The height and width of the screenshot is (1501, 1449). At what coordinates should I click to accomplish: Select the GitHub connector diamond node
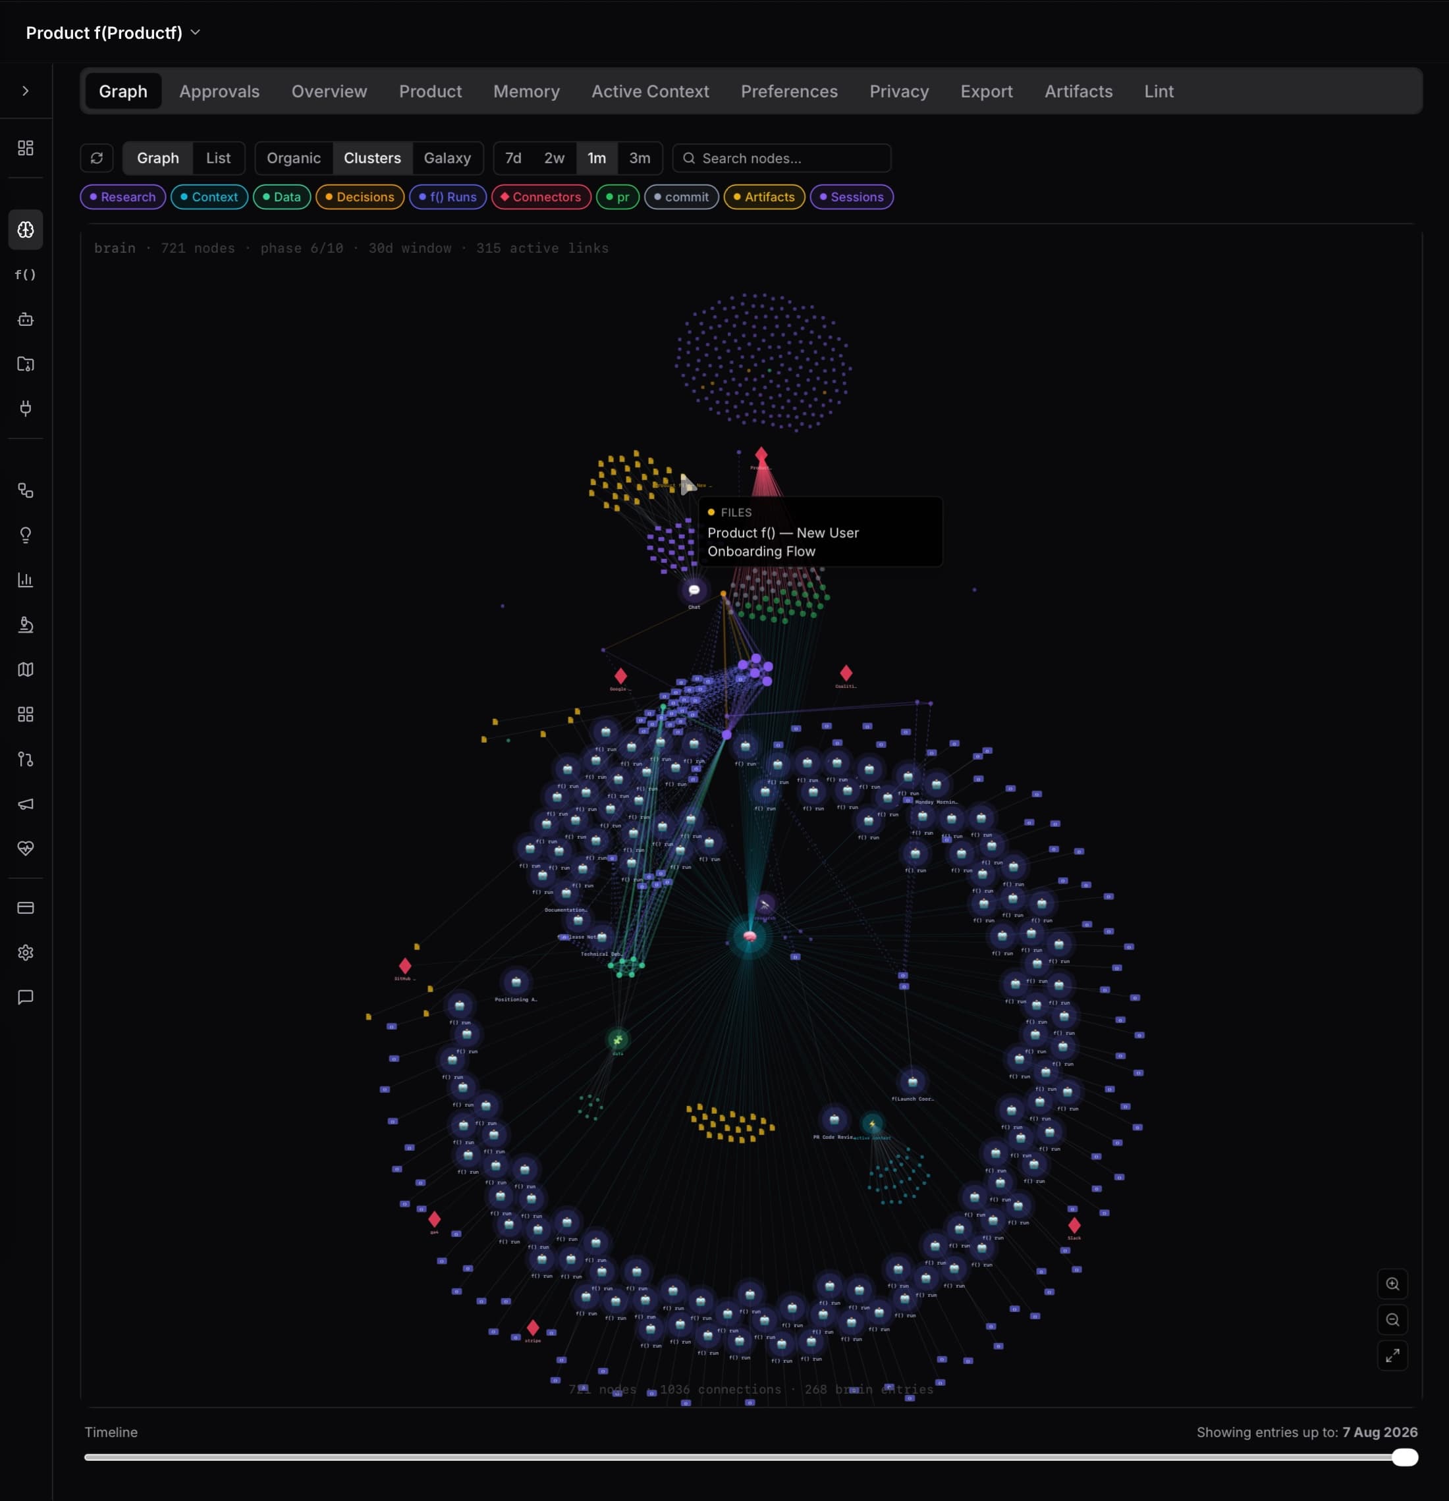point(404,966)
